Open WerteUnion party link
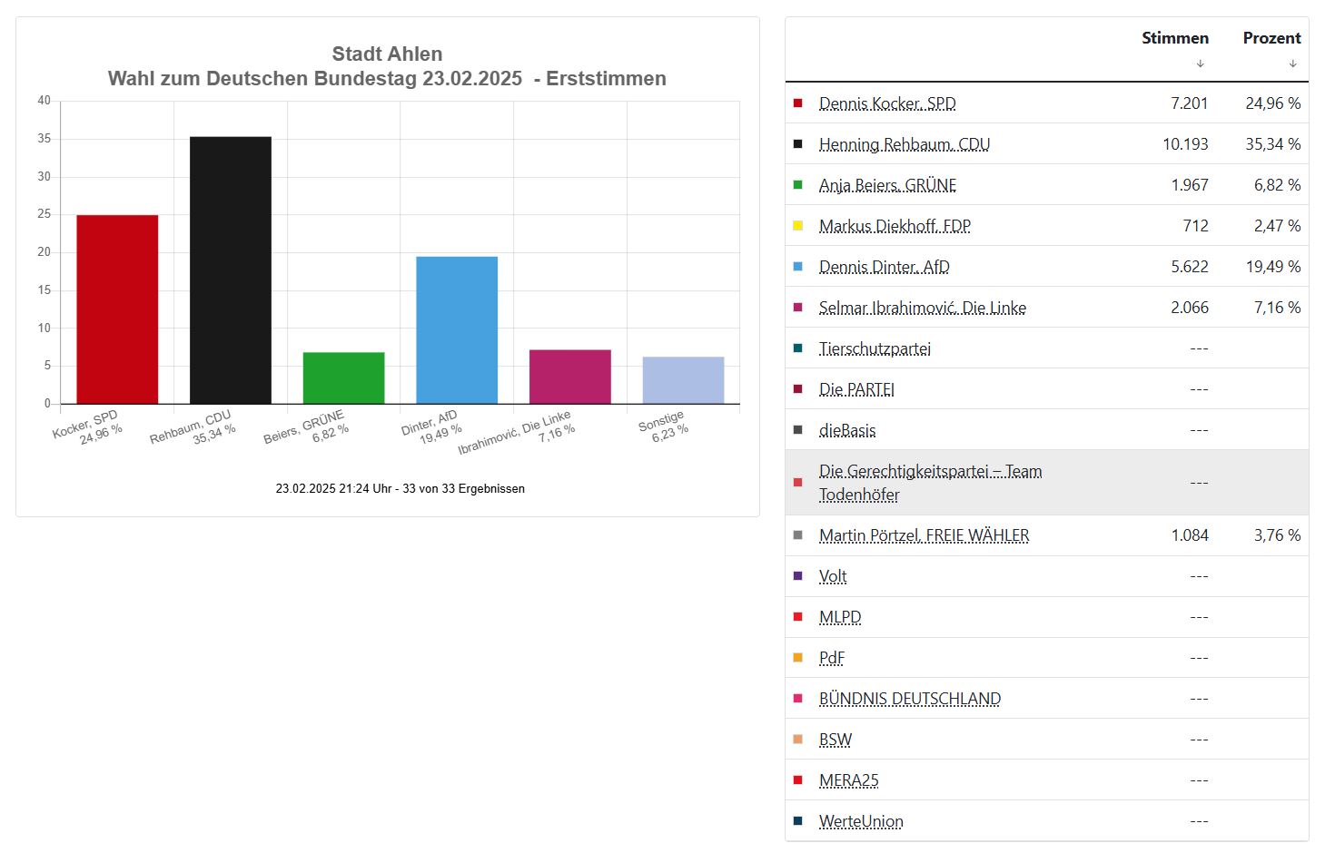This screenshot has height=853, width=1335. point(861,821)
